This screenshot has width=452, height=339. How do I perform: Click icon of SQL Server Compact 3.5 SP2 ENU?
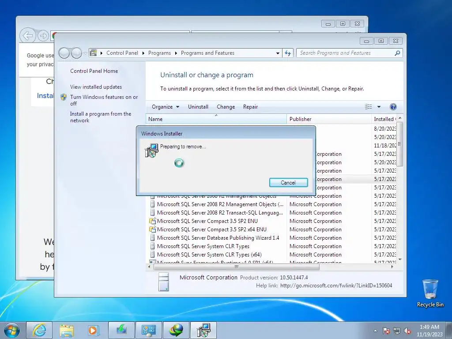click(152, 221)
